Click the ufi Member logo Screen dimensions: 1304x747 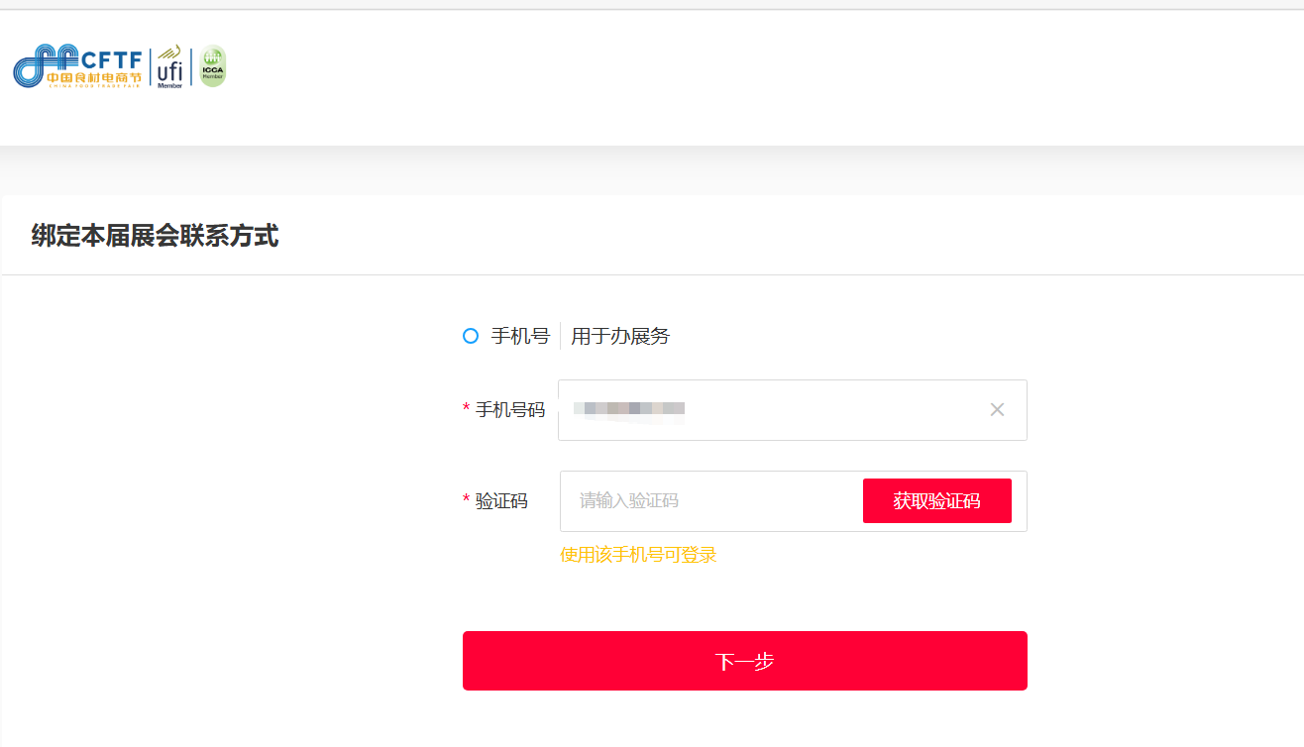tap(169, 66)
